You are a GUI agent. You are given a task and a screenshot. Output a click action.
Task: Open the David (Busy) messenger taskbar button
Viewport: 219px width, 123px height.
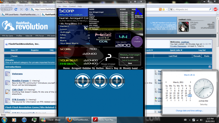click(52, 120)
